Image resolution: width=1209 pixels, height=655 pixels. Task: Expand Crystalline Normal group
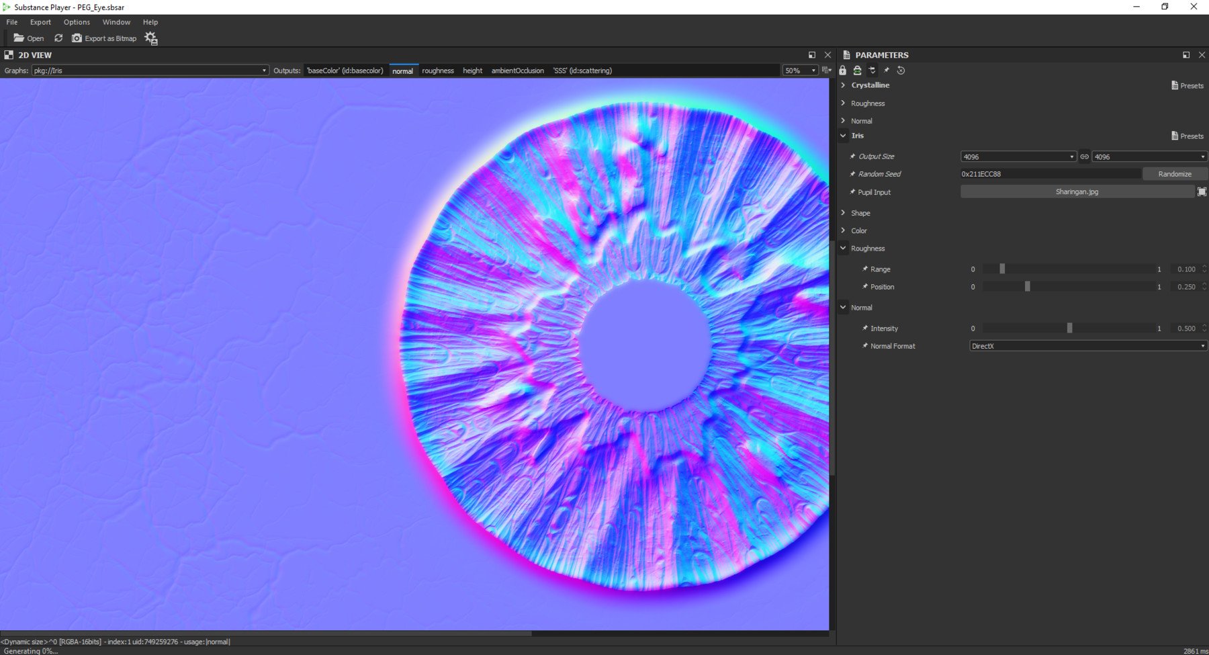click(x=843, y=120)
